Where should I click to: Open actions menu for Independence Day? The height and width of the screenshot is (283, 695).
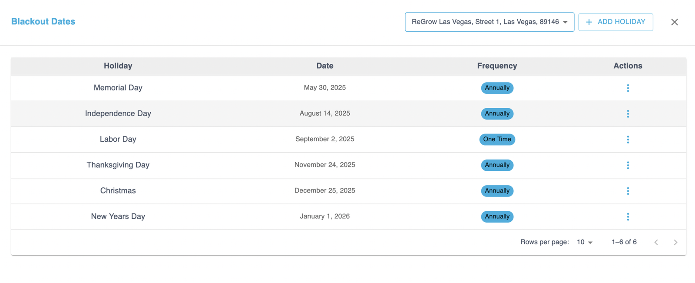click(x=628, y=114)
